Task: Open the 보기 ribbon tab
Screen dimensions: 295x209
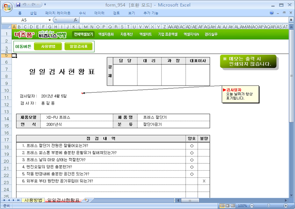Action: (x=131, y=13)
